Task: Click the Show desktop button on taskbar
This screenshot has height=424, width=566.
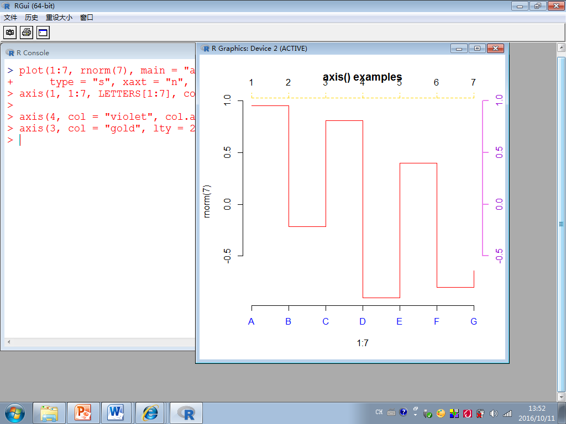Action: (x=562, y=413)
